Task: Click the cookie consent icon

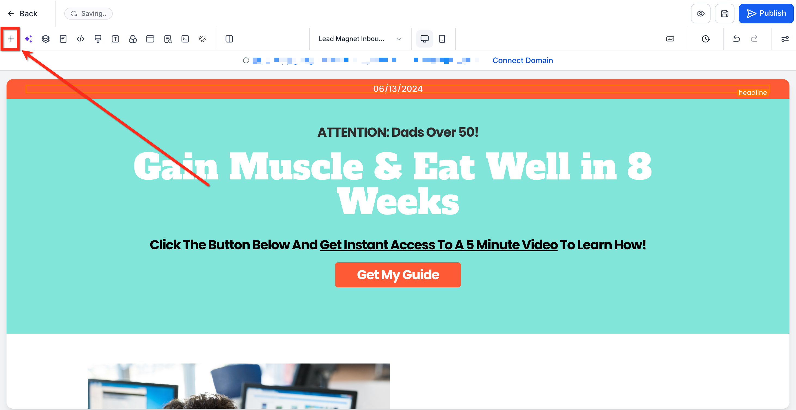Action: (x=202, y=39)
